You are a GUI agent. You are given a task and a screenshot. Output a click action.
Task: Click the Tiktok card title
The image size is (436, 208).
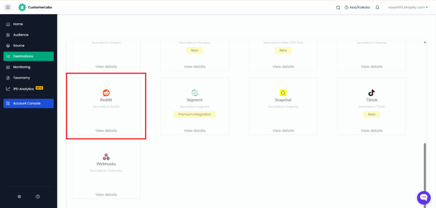(371, 100)
